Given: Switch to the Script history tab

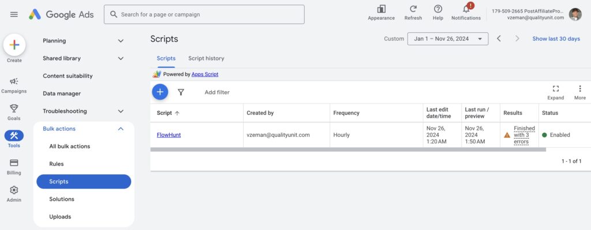Looking at the screenshot, I should pyautogui.click(x=206, y=58).
